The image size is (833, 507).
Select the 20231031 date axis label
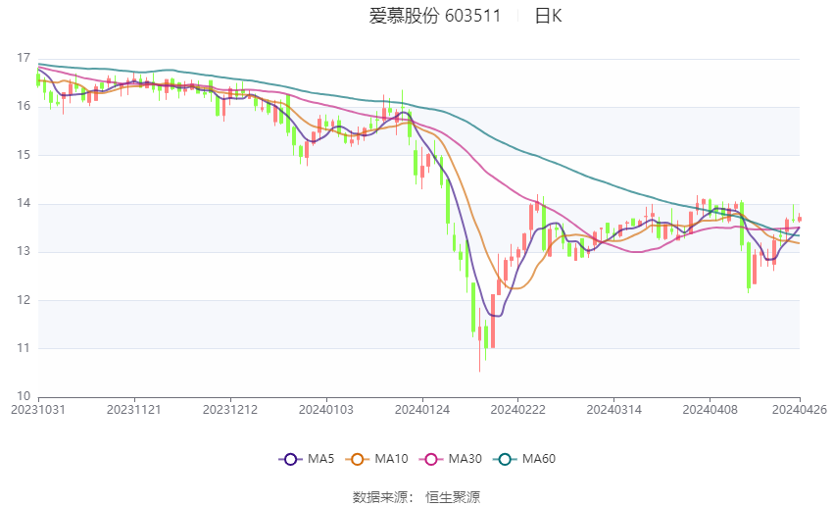click(38, 410)
